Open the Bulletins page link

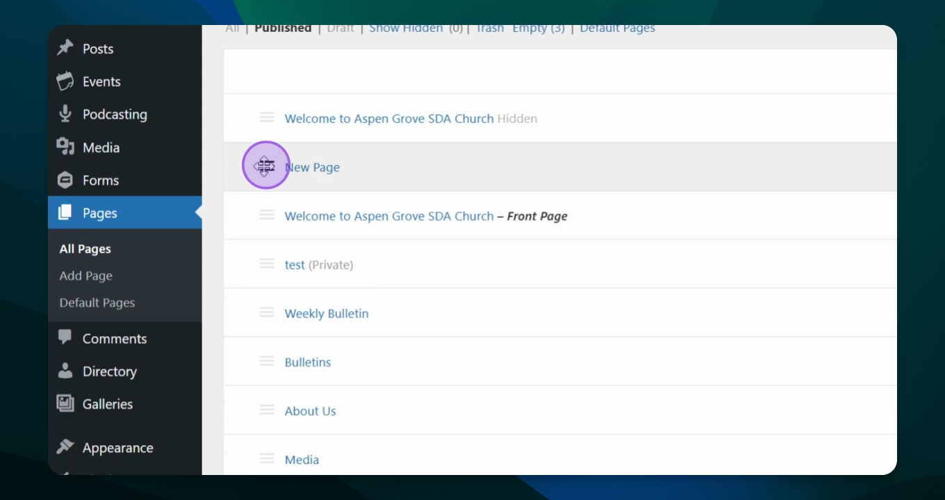click(x=308, y=362)
